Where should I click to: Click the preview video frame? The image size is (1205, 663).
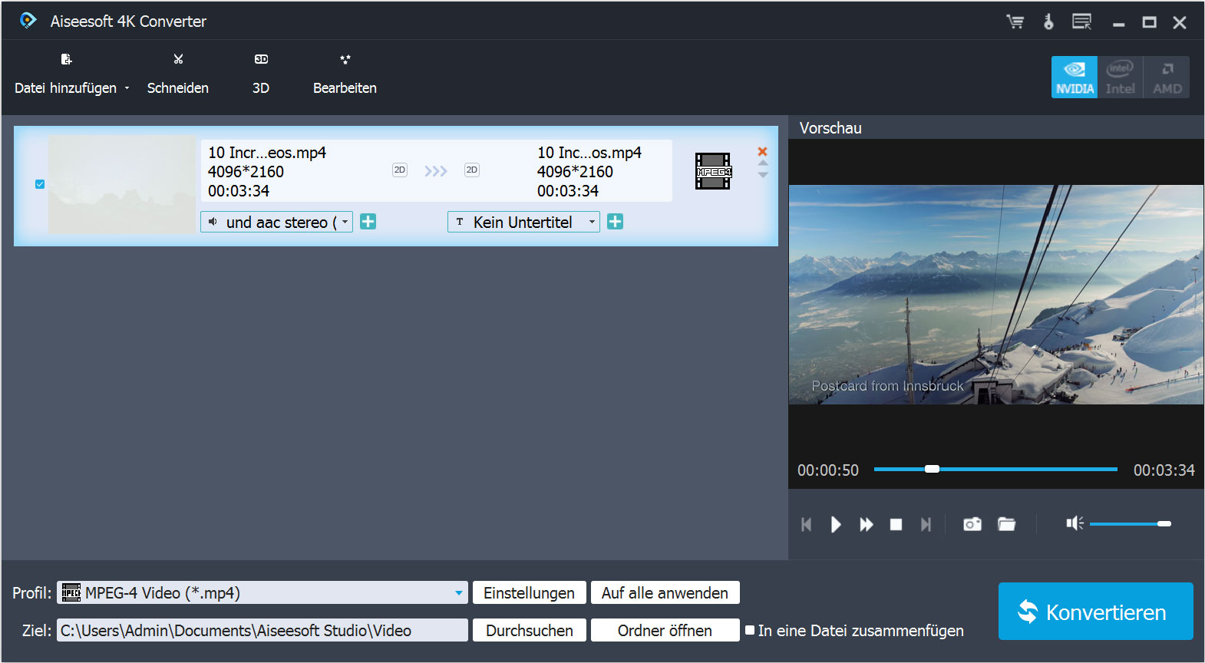(996, 295)
